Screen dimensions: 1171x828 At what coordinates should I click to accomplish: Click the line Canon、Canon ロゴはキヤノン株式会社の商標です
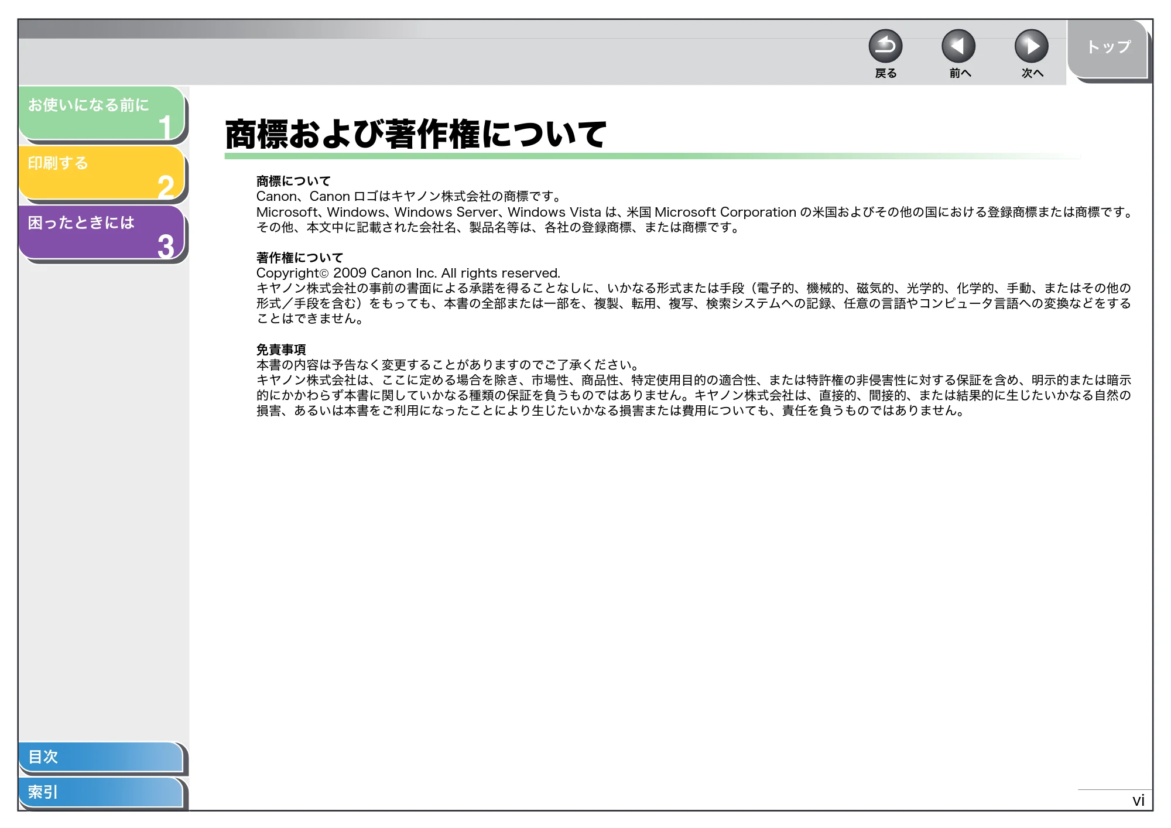point(410,196)
